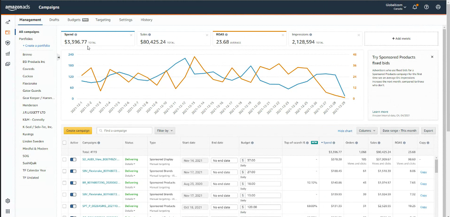Image resolution: width=450 pixels, height=217 pixels.
Task: Open the notifications bell
Action: tap(415, 7)
